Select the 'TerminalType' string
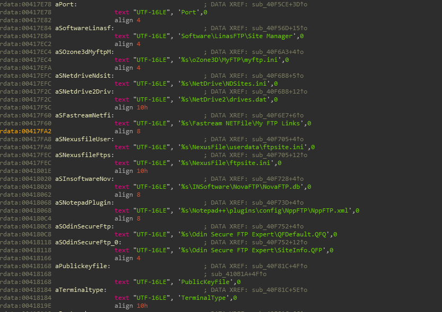442x312 pixels. point(204,298)
